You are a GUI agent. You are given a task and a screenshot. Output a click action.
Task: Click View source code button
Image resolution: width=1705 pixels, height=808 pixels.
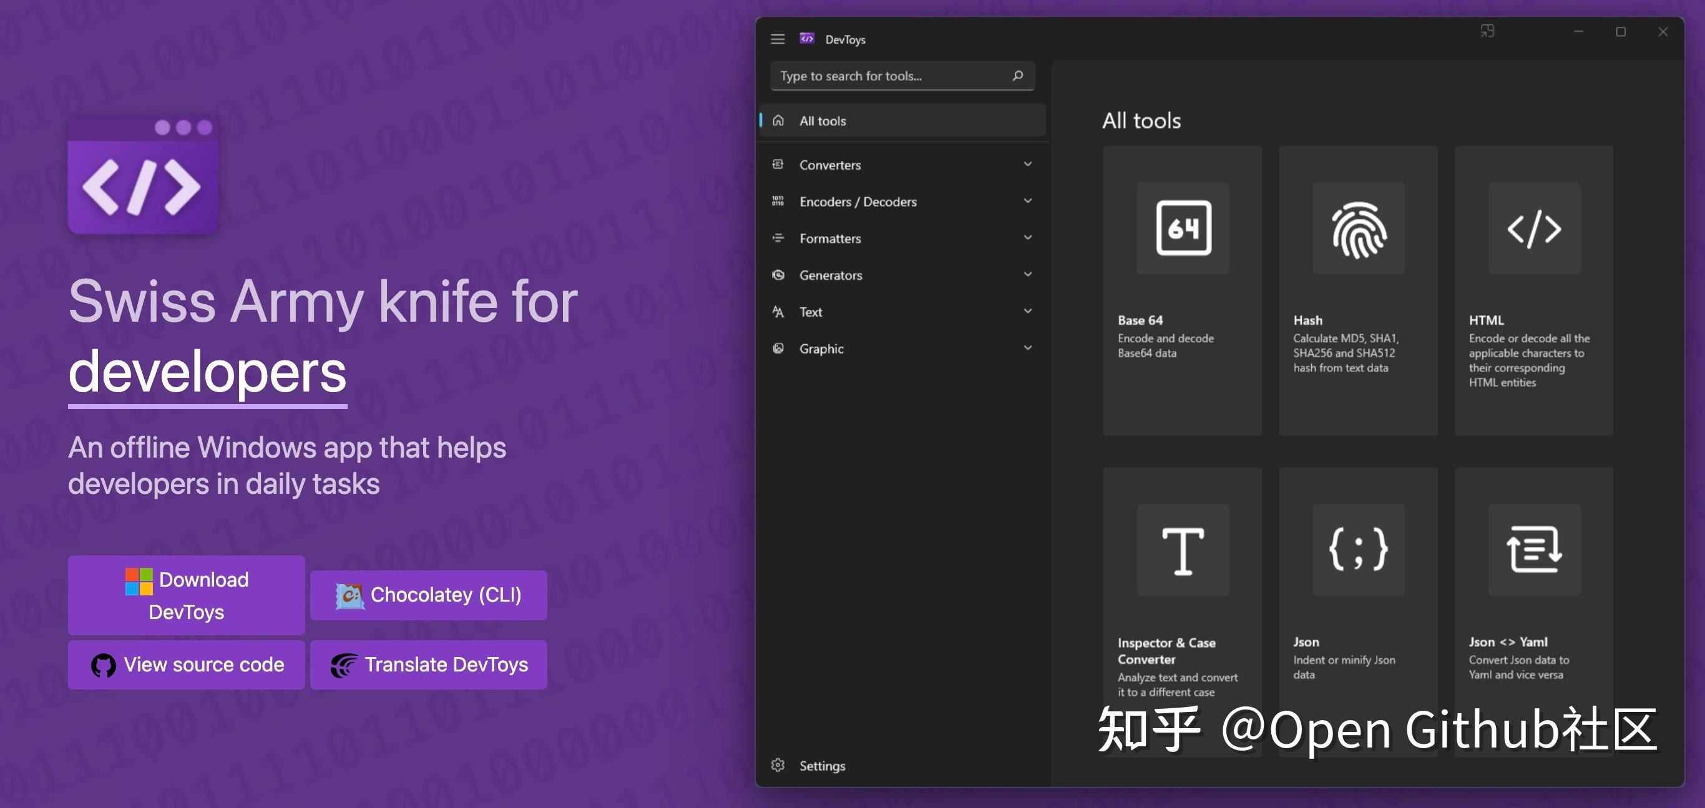click(186, 665)
